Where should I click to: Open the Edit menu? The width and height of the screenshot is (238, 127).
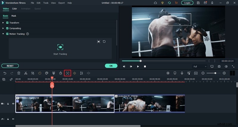coord(39,3)
